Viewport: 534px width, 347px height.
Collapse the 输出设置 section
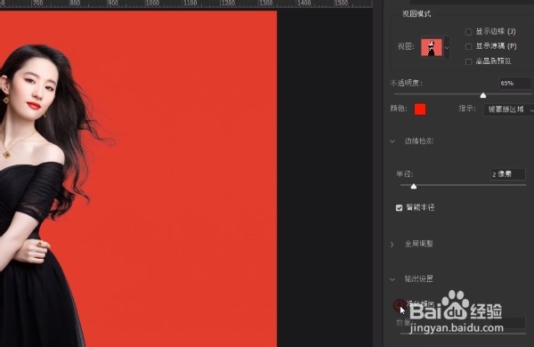pos(392,279)
